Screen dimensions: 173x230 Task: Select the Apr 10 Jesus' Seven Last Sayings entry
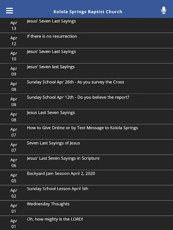tap(51, 52)
